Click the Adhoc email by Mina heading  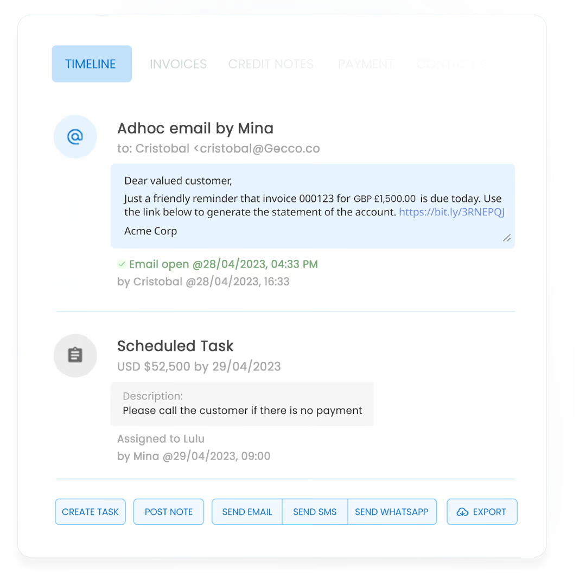[x=195, y=128]
